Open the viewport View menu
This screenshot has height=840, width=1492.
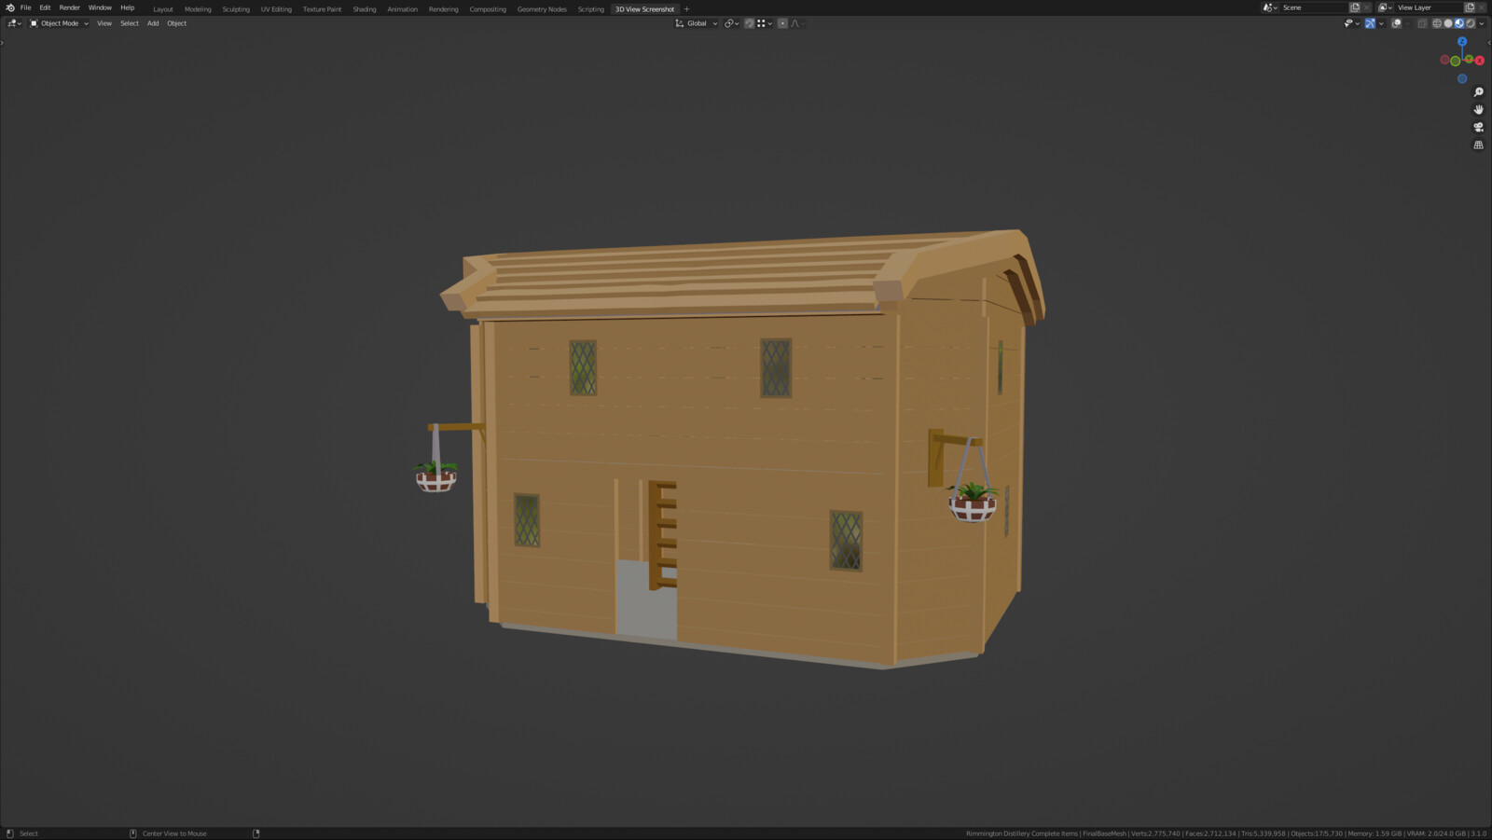[104, 23]
